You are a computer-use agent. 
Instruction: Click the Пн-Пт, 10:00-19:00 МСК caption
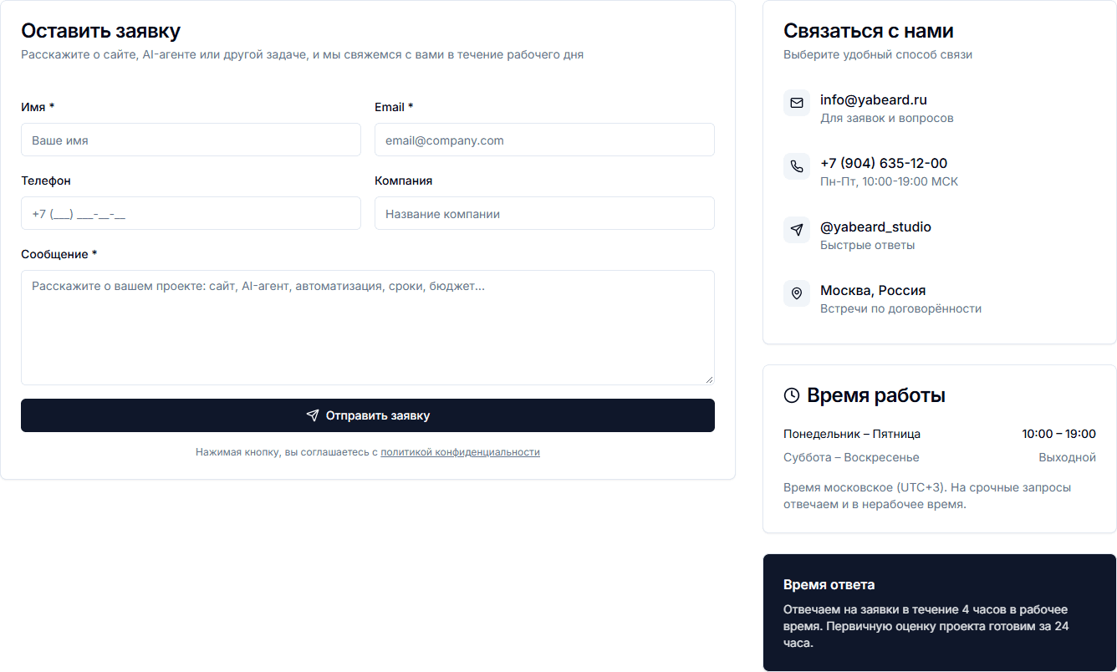click(x=889, y=181)
